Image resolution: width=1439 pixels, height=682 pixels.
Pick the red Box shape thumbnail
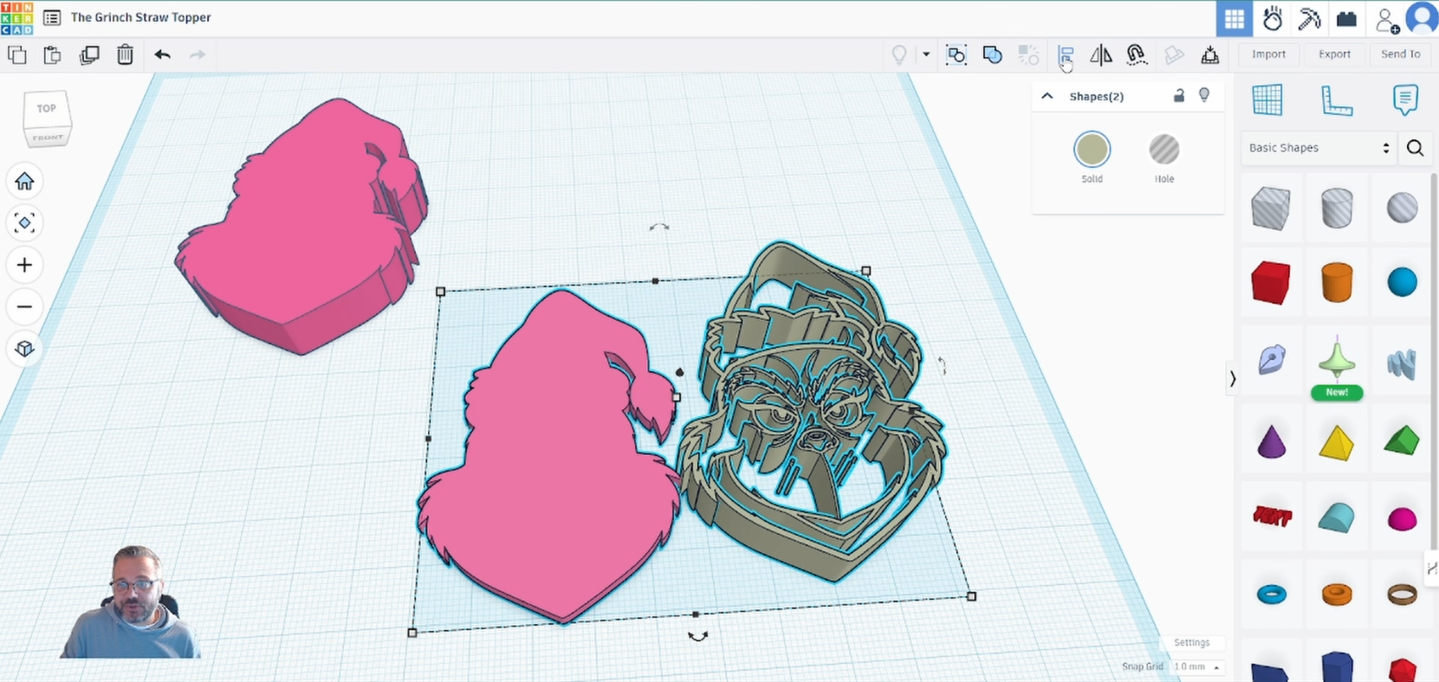[x=1271, y=283]
